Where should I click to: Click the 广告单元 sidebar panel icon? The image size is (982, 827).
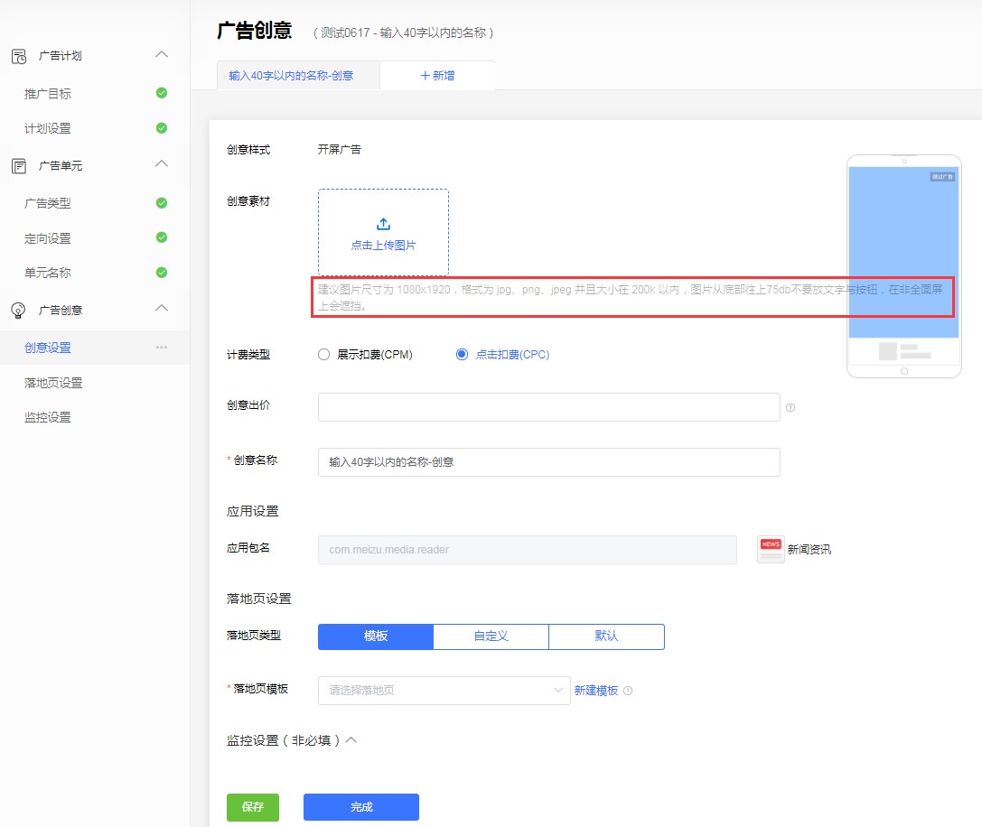click(x=17, y=164)
